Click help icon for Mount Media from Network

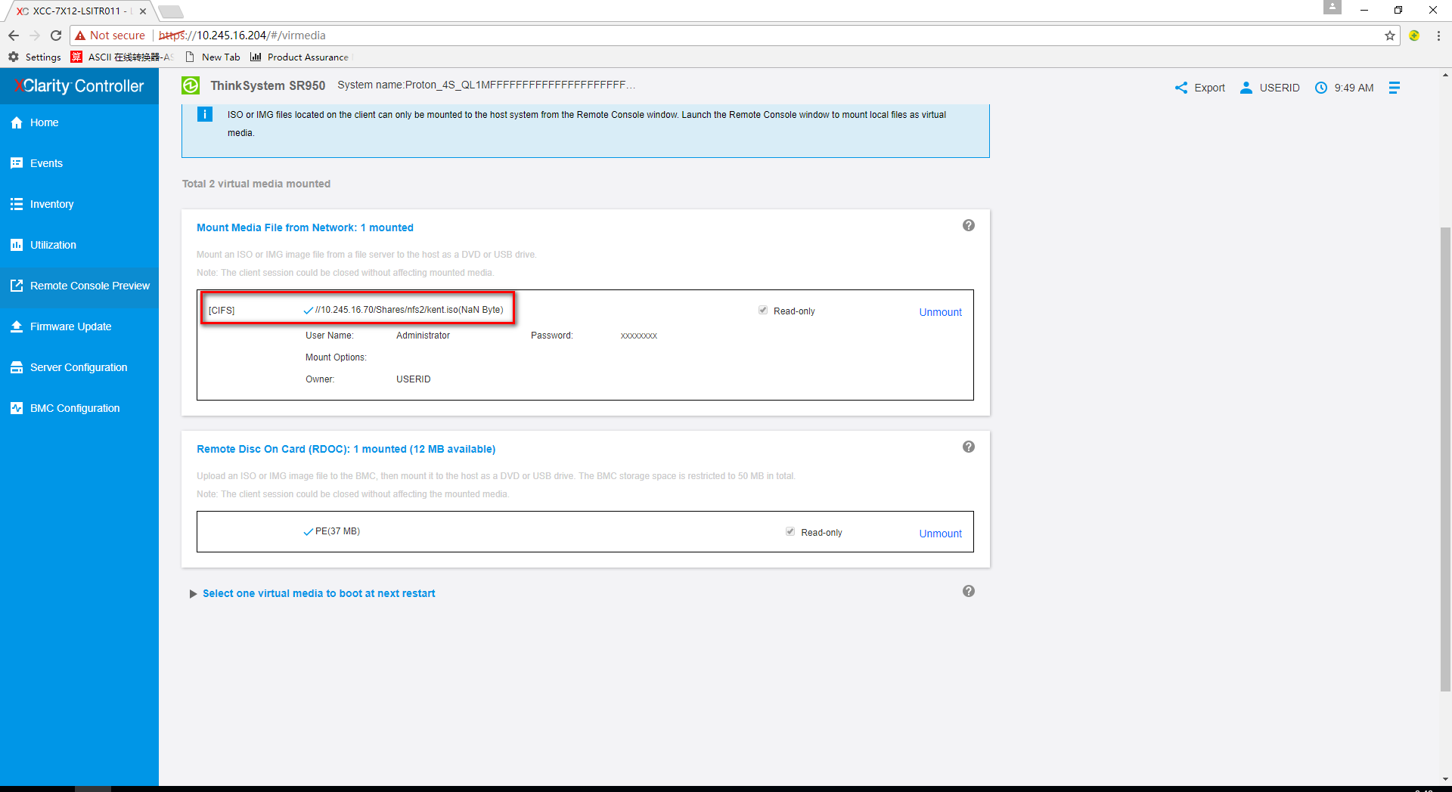(x=968, y=225)
